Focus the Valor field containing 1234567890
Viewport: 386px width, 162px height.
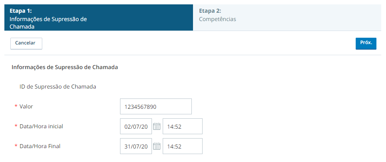click(x=156, y=106)
